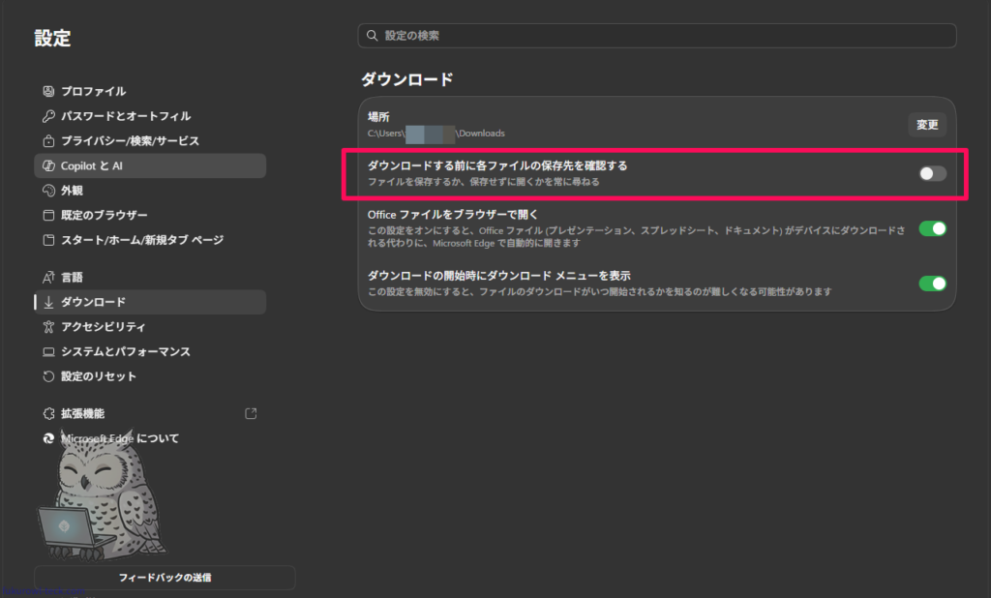Enable ダウンロードする前に各ファイルの保存先を確認する toggle

click(x=932, y=173)
